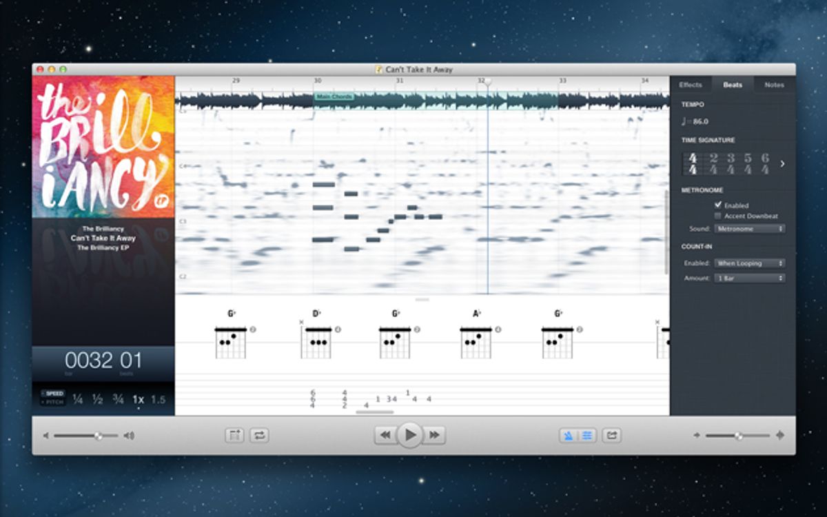Click the playhead marker at bar 32
Image resolution: width=827 pixels, height=517 pixels.
point(488,82)
